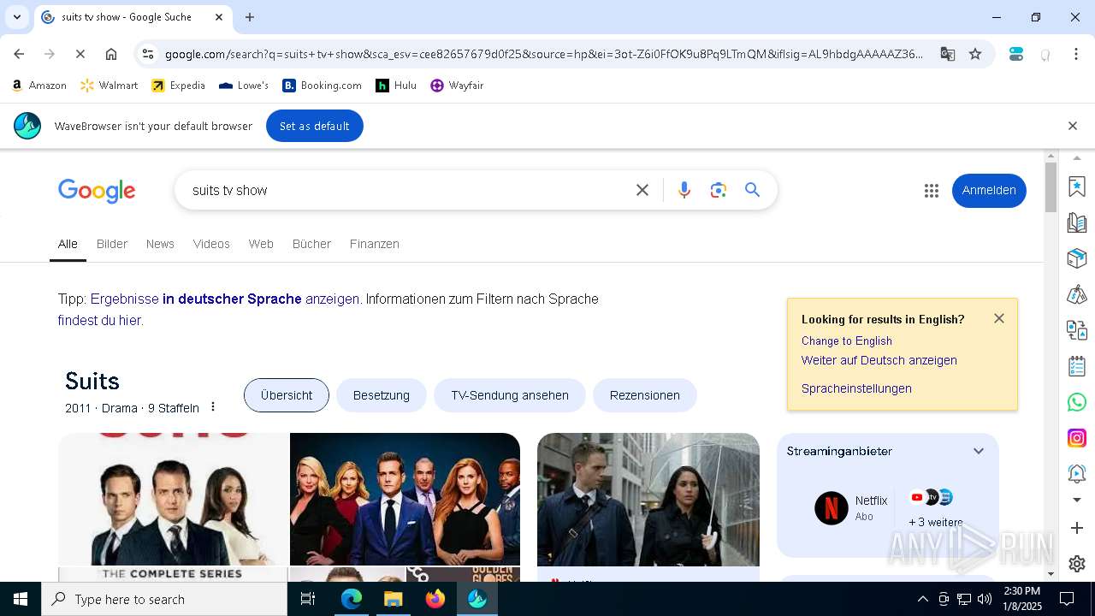Click the Google logo
The width and height of the screenshot is (1095, 616).
[x=97, y=191]
